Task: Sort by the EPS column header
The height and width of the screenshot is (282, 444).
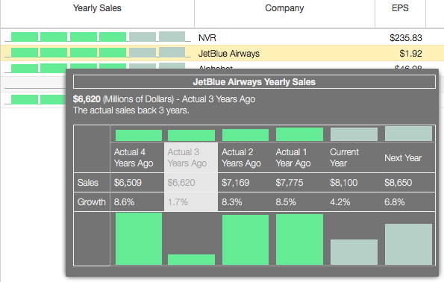Action: pyautogui.click(x=400, y=8)
